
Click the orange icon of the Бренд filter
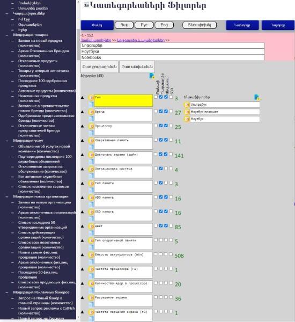91,112
